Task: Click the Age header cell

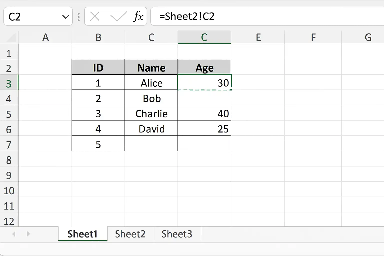Action: 204,68
